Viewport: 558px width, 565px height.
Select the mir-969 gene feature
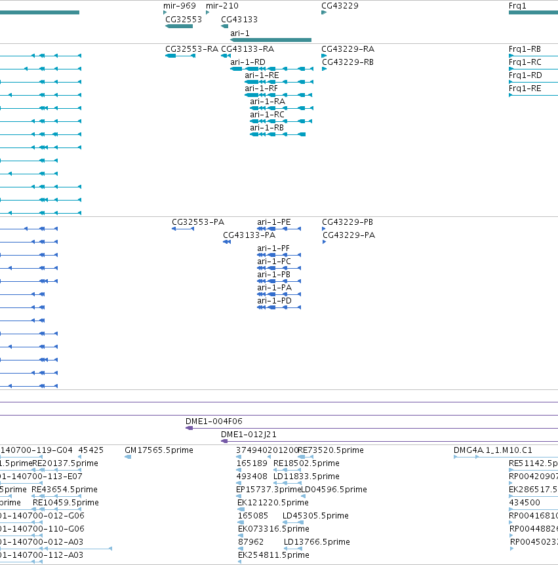165,12
